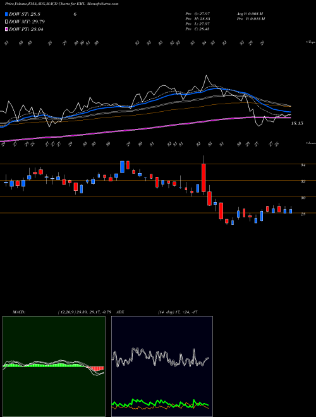Image resolution: width=316 pixels, height=417 pixels.
Task: Click the 'ADX' panel heading
Action: [121, 312]
